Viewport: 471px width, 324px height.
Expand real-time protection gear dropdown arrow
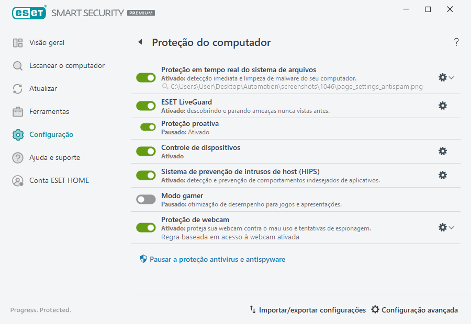tap(451, 77)
